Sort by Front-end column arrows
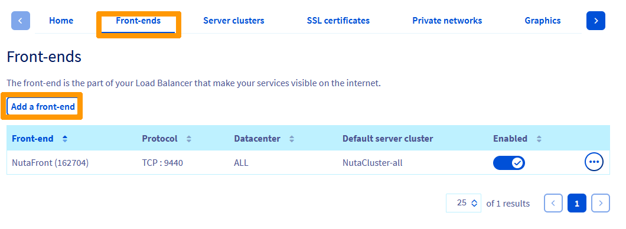Viewport: 626px width, 229px height. click(x=65, y=139)
